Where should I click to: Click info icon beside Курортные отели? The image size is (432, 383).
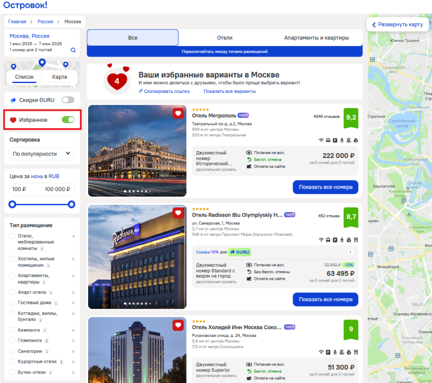click(61, 362)
